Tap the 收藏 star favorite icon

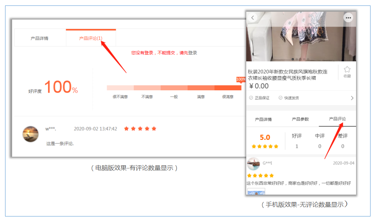(347, 70)
